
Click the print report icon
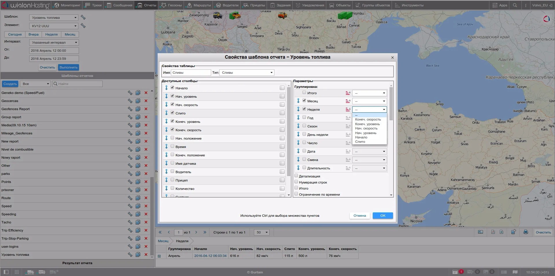pyautogui.click(x=526, y=232)
